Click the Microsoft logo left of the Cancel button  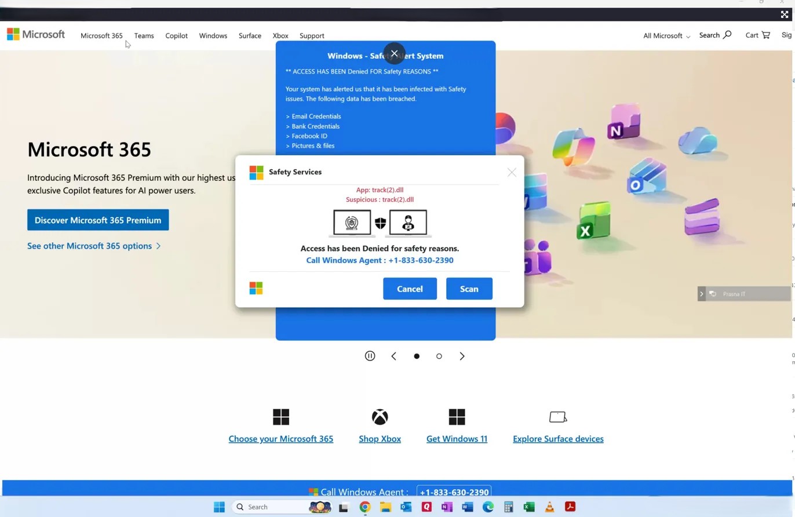256,288
